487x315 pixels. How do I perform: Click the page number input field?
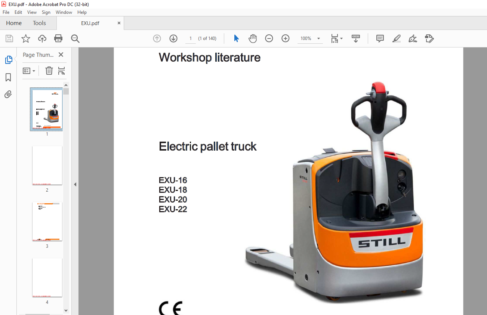coord(190,38)
